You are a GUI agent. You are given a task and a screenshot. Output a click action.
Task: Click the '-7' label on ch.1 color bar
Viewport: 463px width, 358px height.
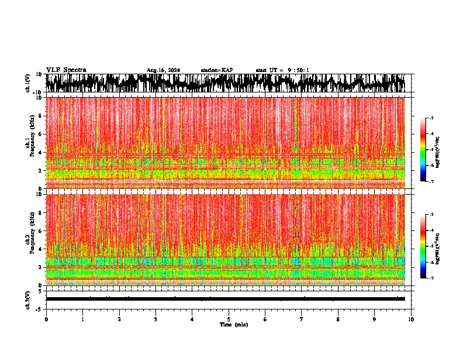[x=431, y=181]
